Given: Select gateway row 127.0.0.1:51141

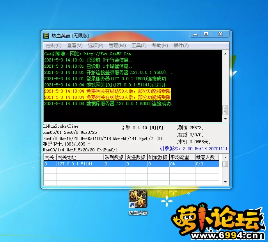Looking at the screenshot, I should point(131,164).
